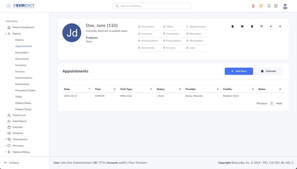
Task: Open the notifications bell
Action: [x=269, y=6]
